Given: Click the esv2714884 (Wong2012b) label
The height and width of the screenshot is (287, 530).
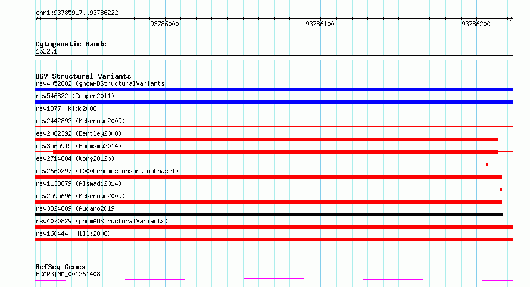Looking at the screenshot, I should [x=75, y=158].
